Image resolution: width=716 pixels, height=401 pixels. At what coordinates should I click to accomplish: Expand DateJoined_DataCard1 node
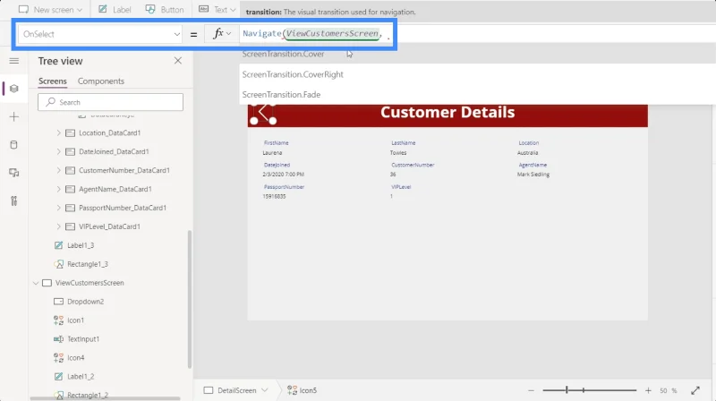58,151
